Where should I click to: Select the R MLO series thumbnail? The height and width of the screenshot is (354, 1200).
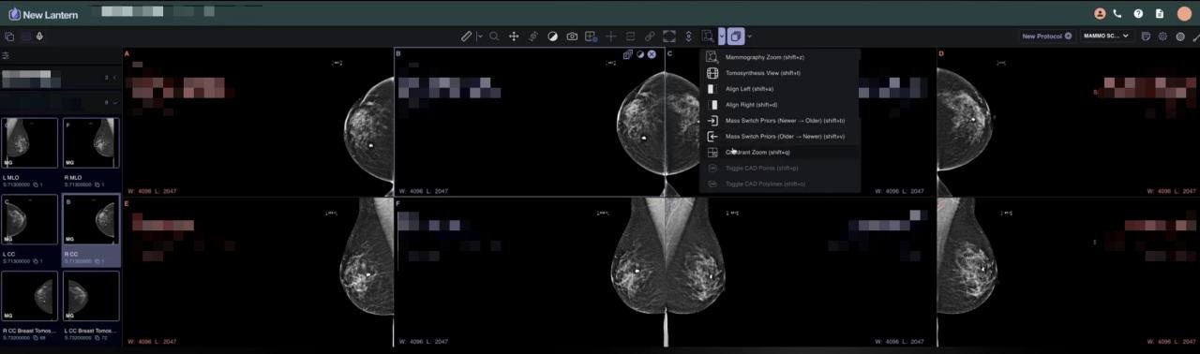[x=91, y=143]
